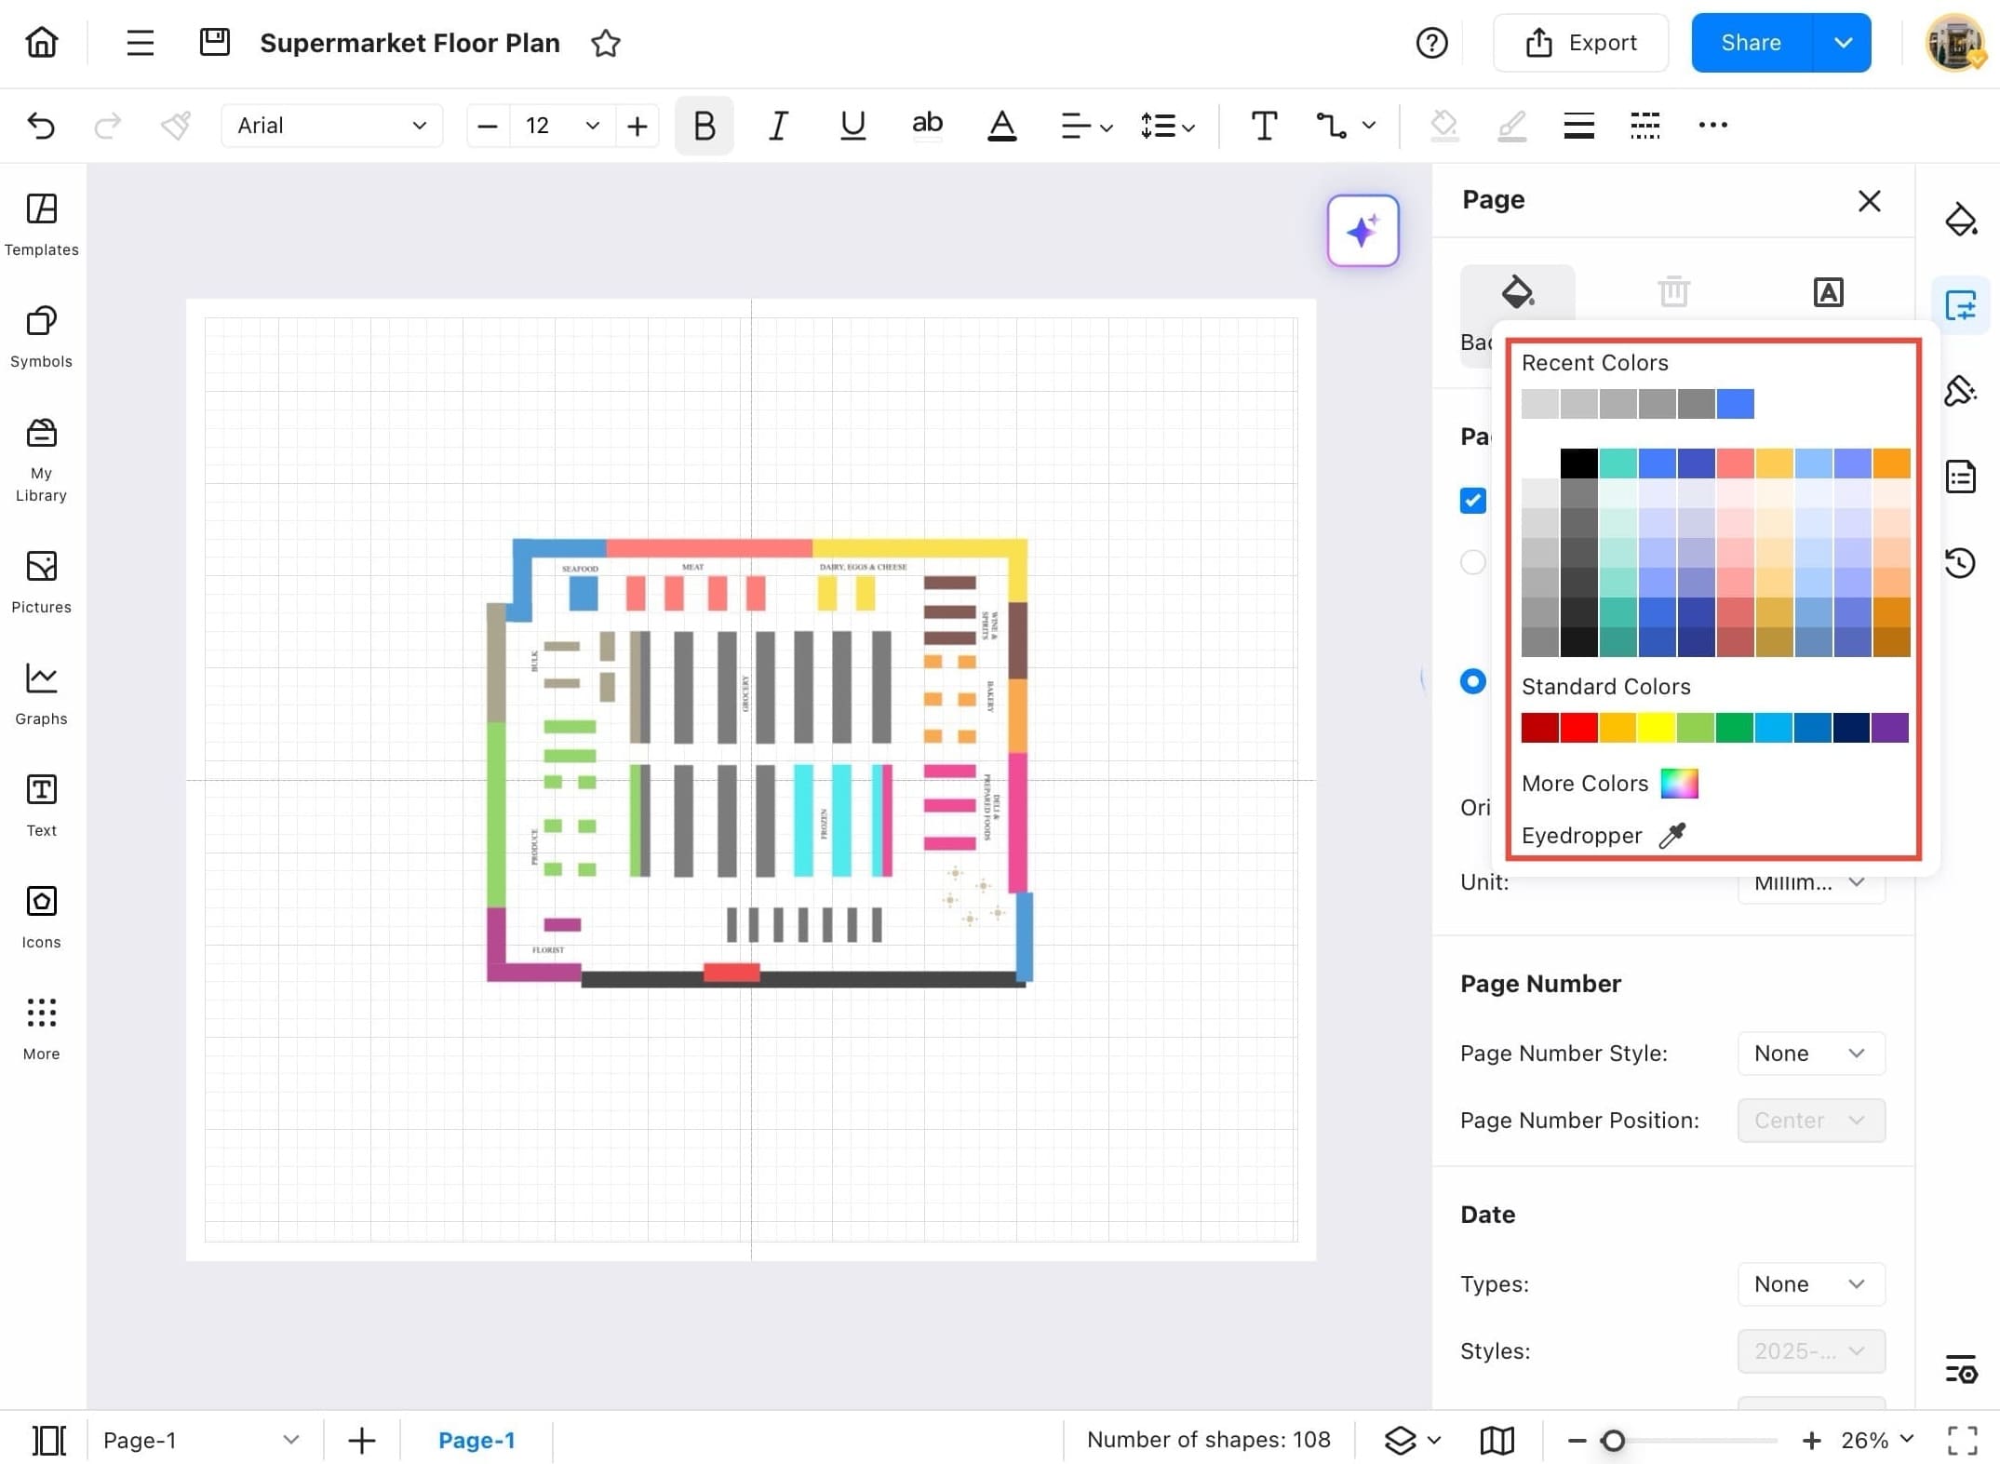
Task: Open the layers icon in status bar
Action: coord(1400,1440)
